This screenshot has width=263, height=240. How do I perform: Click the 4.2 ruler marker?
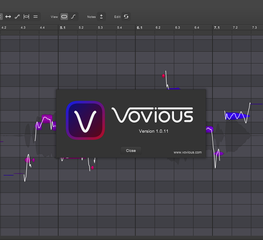[x=4, y=28]
